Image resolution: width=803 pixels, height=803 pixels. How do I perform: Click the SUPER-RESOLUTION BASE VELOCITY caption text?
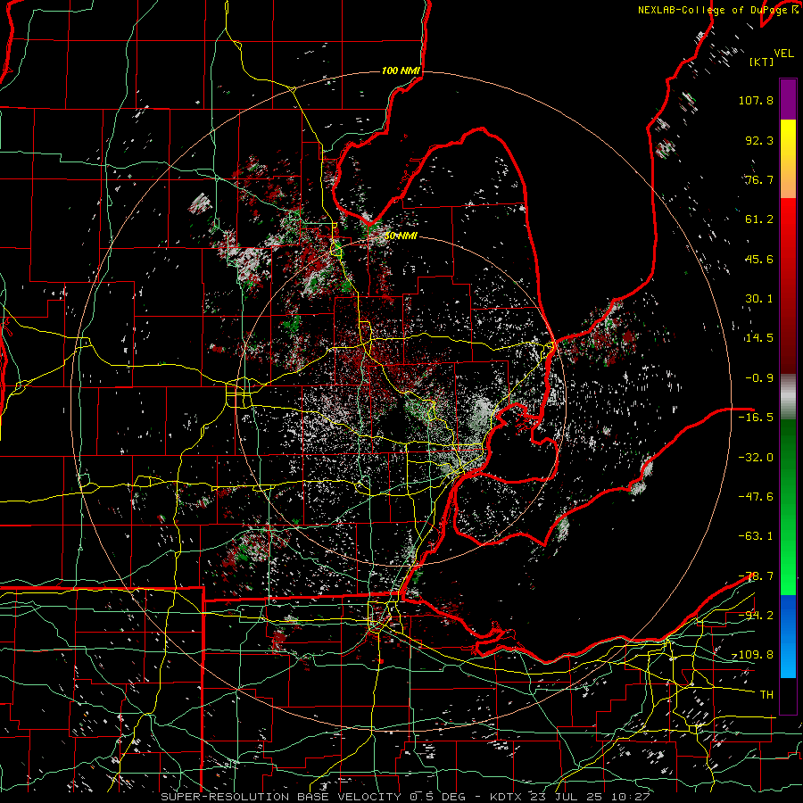[281, 797]
